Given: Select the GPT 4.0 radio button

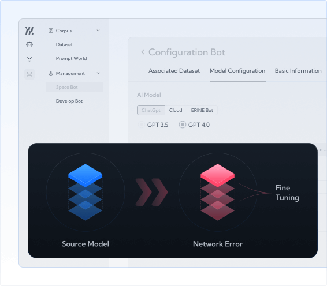Looking at the screenshot, I should [182, 125].
